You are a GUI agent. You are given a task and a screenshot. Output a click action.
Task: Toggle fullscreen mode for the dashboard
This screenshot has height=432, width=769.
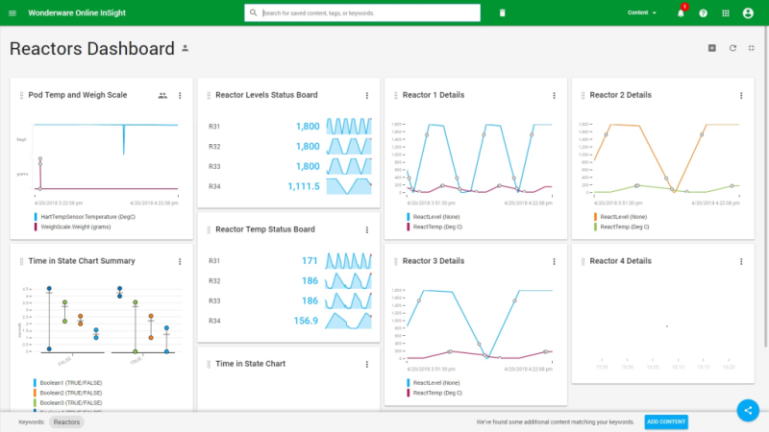coord(752,48)
